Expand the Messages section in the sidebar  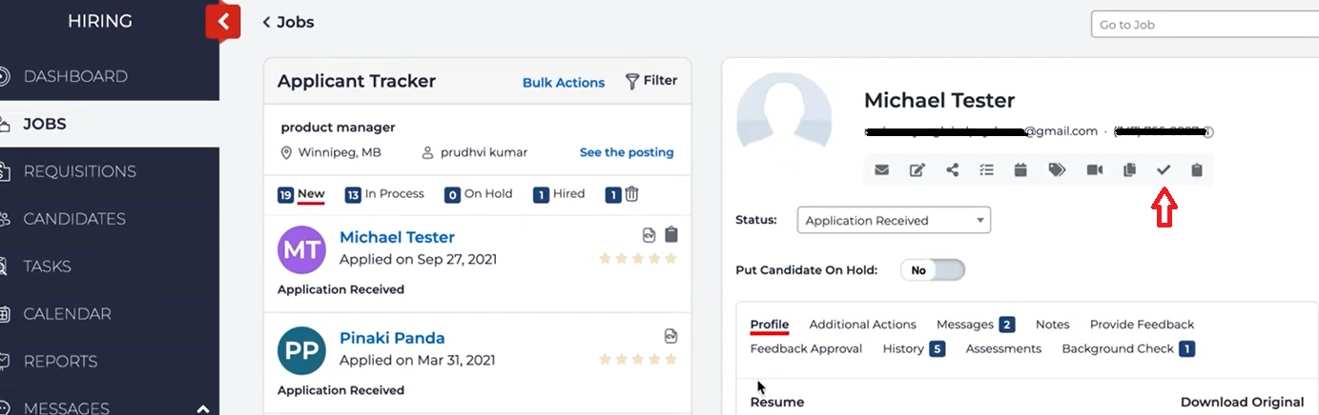202,408
